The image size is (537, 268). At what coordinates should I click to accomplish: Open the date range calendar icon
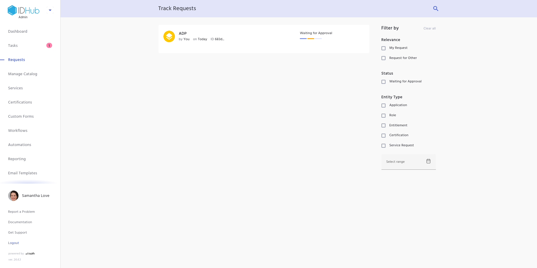428,161
